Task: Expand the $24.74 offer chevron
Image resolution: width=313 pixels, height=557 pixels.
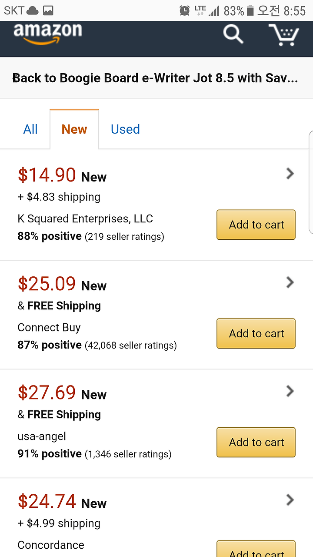Action: (x=290, y=500)
